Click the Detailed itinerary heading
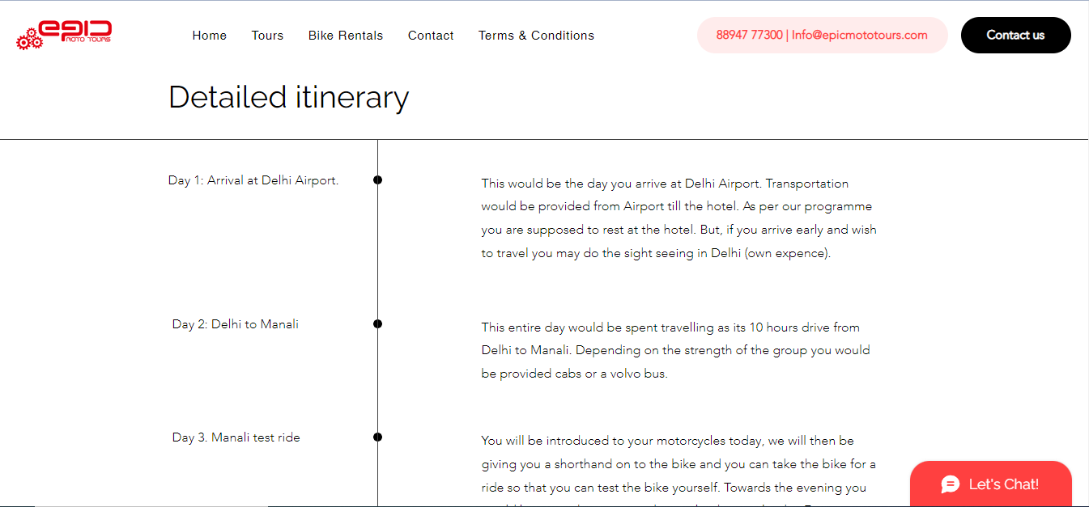This screenshot has height=507, width=1089. (x=288, y=97)
